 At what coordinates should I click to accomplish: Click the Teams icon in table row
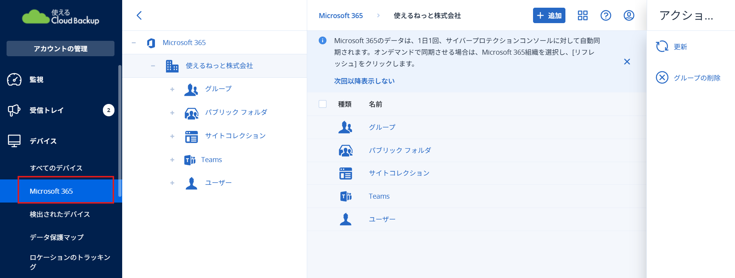point(346,196)
